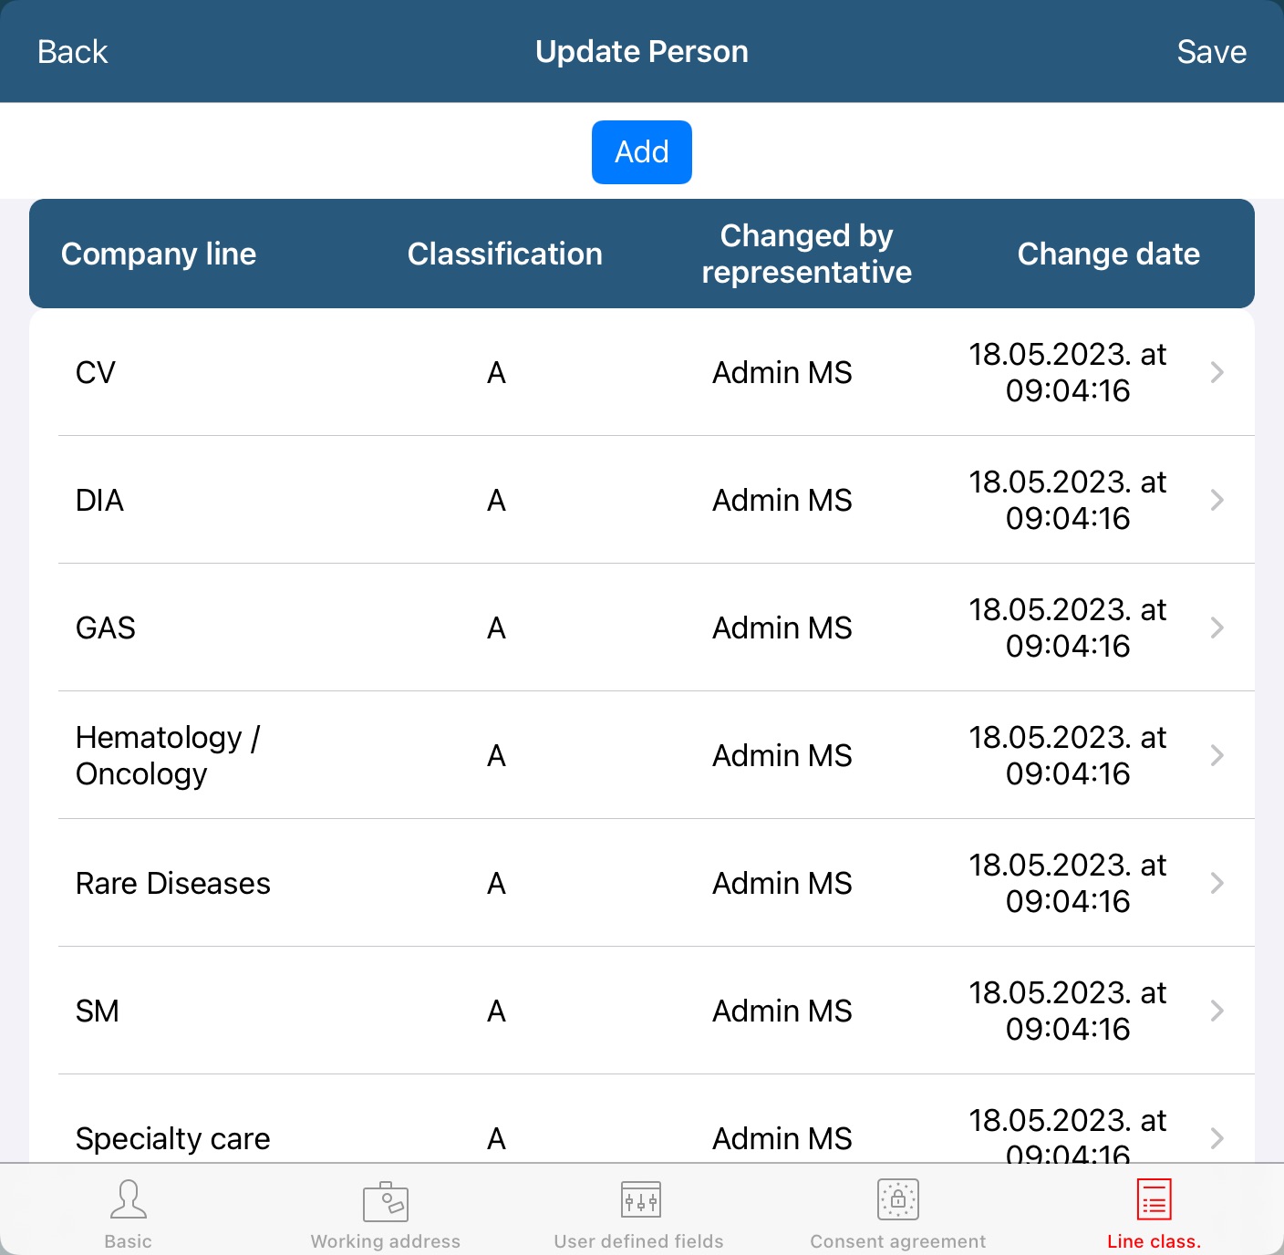This screenshot has height=1255, width=1284.
Task: Click the Change date column header
Action: 1108,254
